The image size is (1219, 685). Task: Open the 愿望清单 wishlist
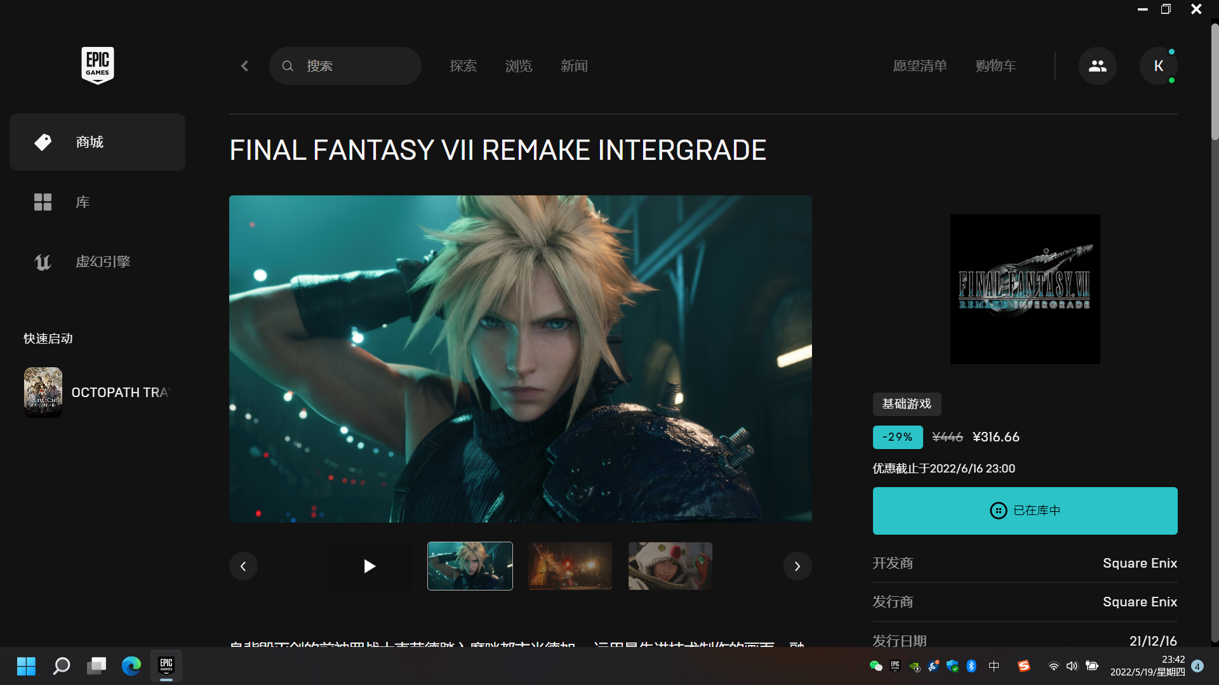920,66
